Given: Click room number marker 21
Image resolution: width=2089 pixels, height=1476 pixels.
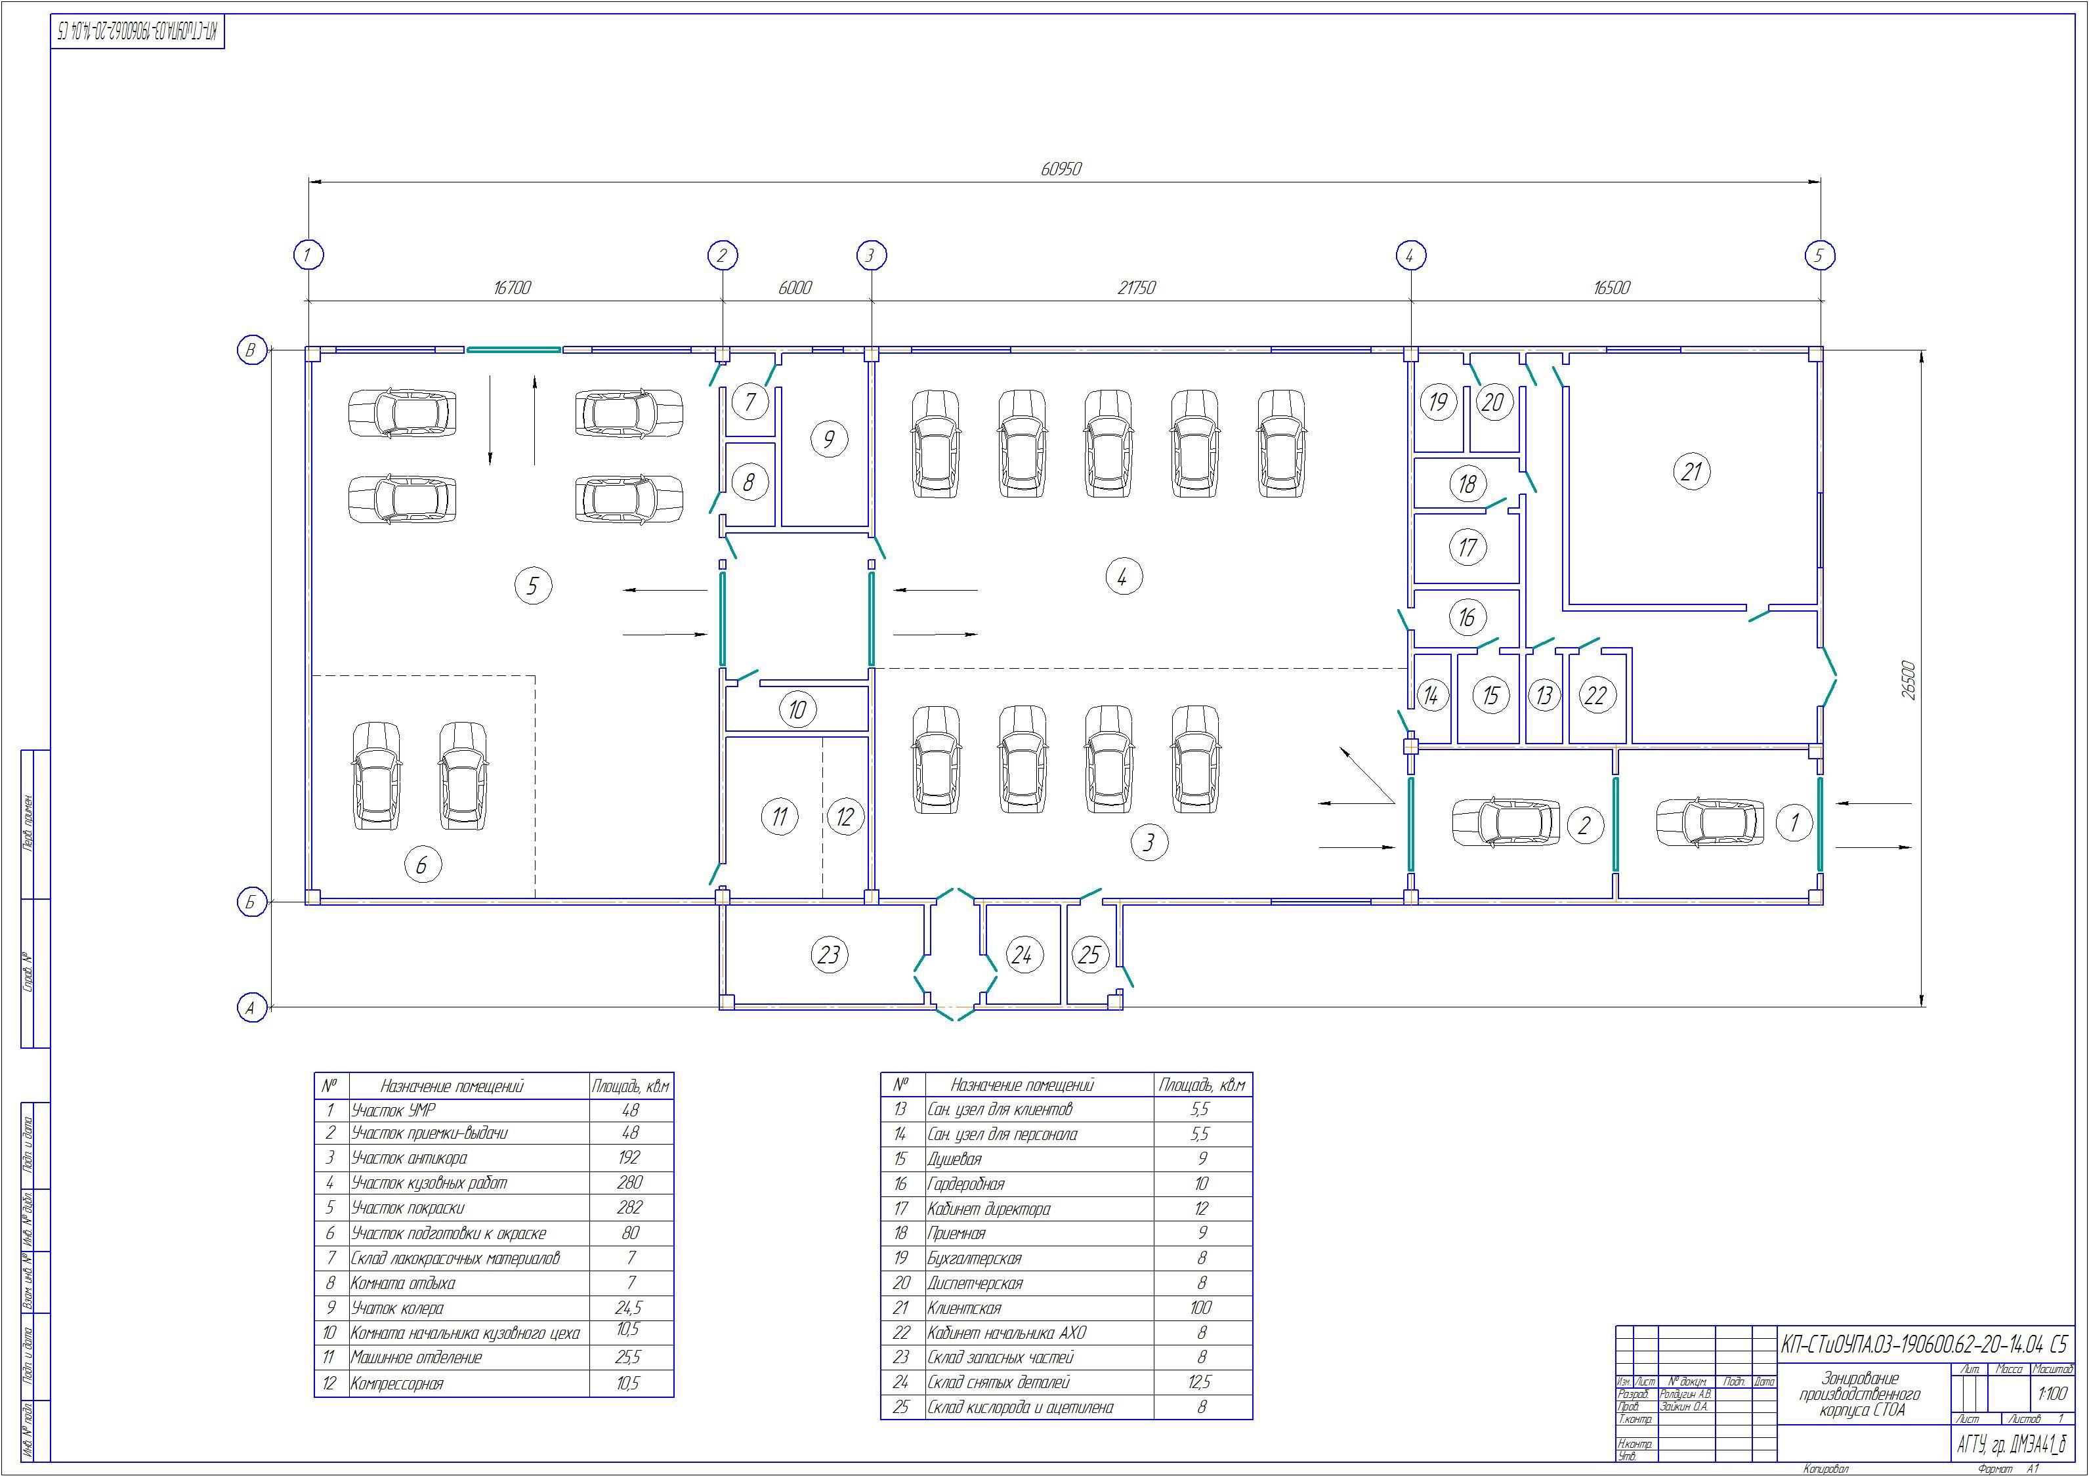Looking at the screenshot, I should (x=1691, y=471).
